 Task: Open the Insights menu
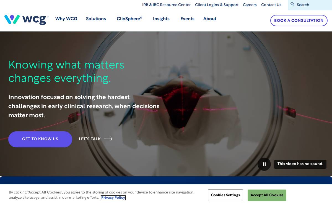(161, 19)
